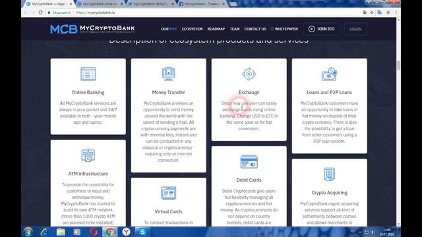
Task: Click the ATM infrastructure heading
Action: [88, 174]
